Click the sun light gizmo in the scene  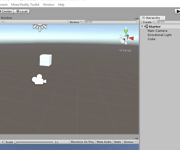pos(40,26)
